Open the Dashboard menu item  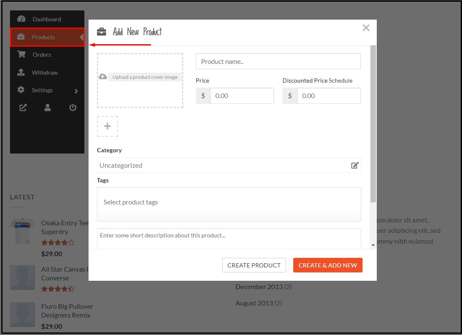click(47, 19)
